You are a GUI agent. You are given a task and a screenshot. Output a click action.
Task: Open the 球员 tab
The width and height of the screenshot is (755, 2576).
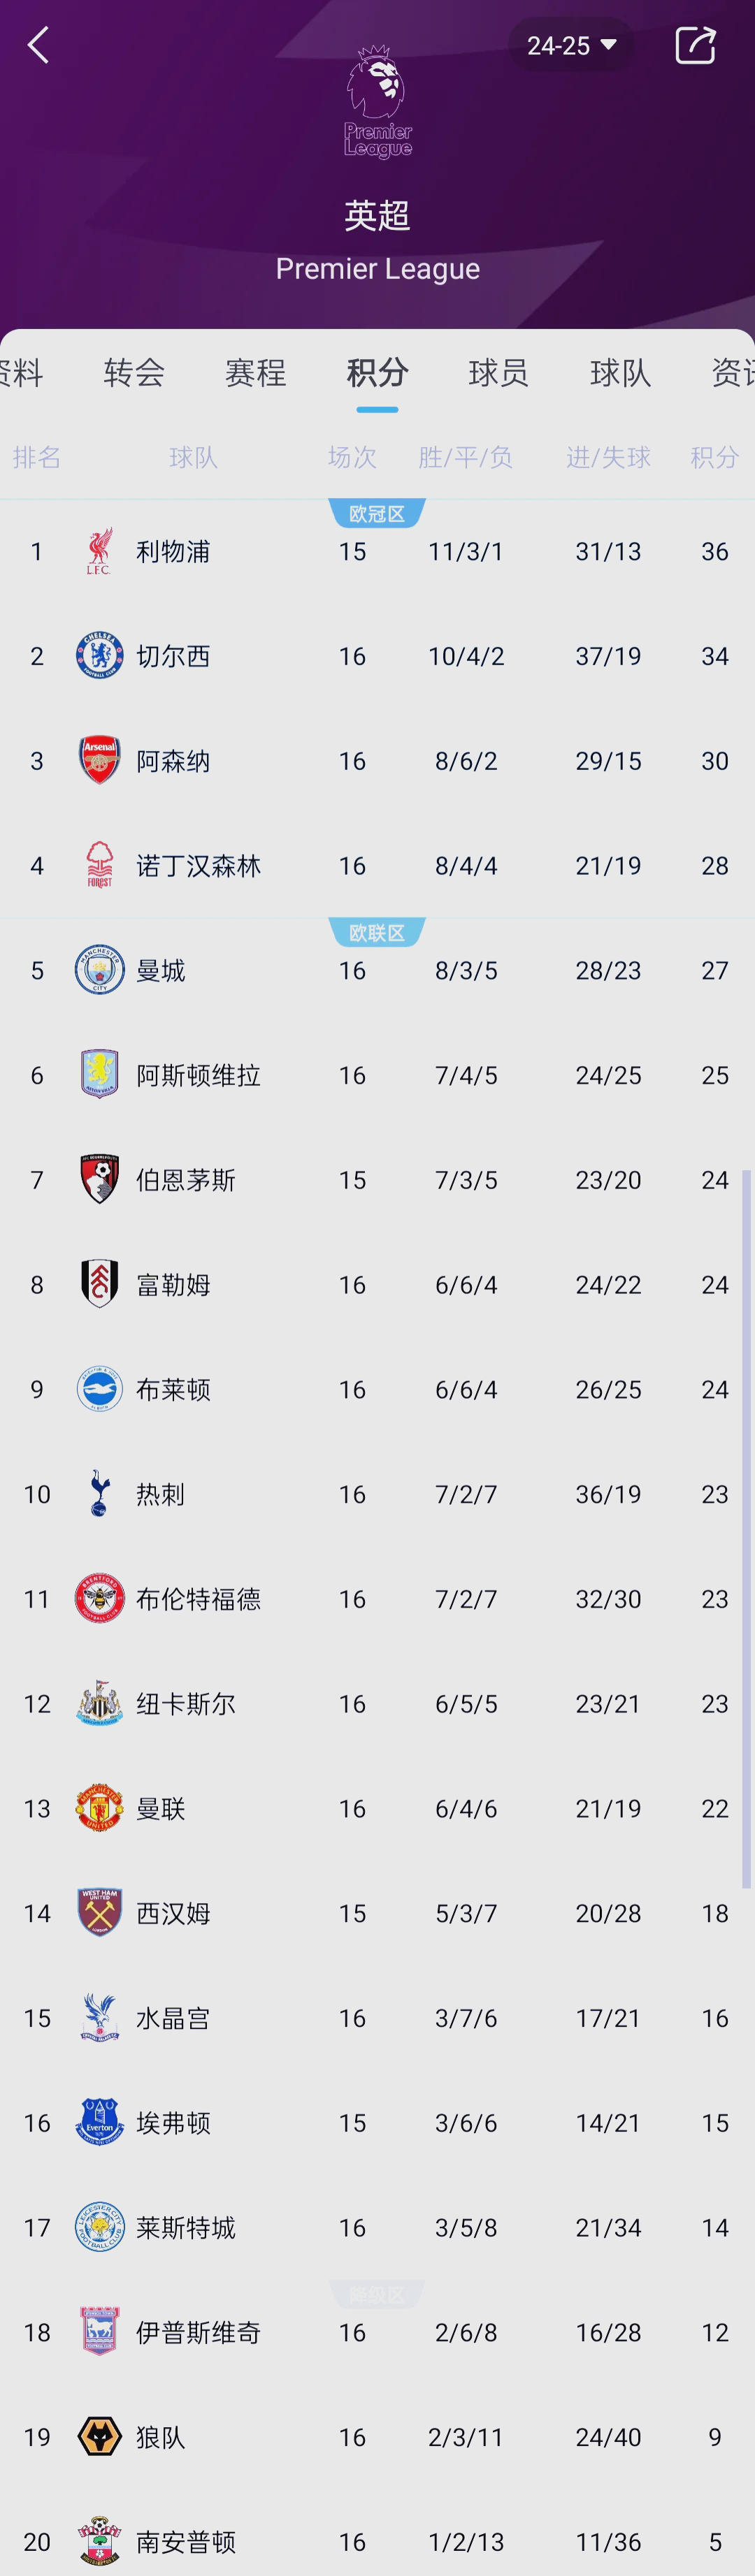click(499, 373)
